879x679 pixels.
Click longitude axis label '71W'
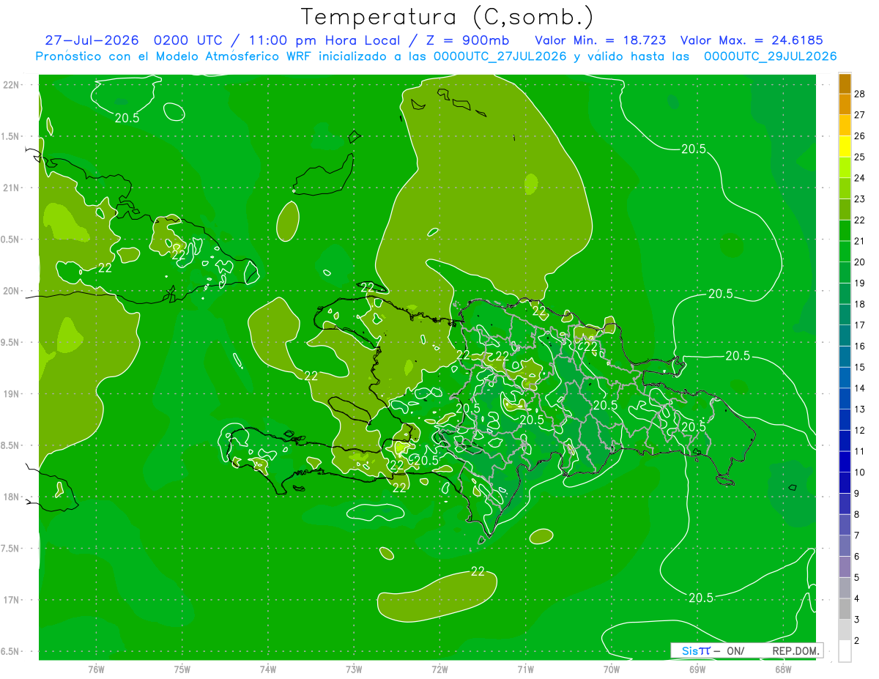coord(525,669)
